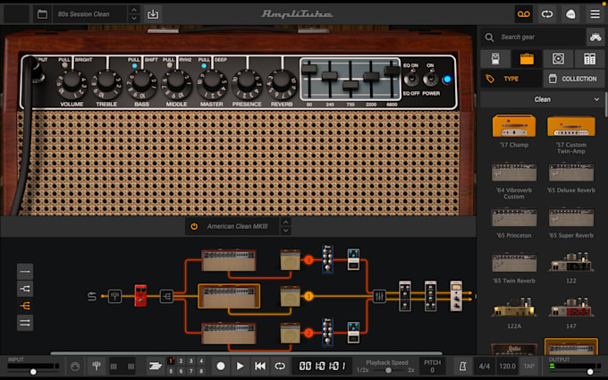Screen dimensions: 608x380
Task: Switch to the cabinet gear tab
Action: coord(558,59)
